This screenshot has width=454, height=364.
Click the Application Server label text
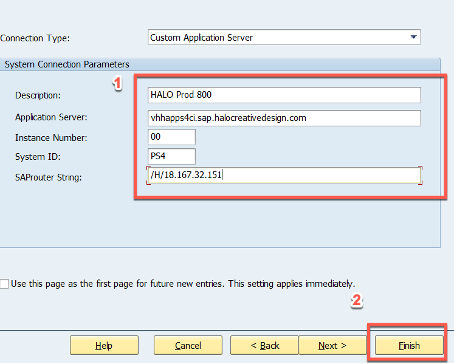[52, 118]
